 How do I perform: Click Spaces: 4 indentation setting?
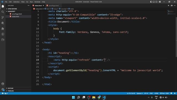point(139,93)
